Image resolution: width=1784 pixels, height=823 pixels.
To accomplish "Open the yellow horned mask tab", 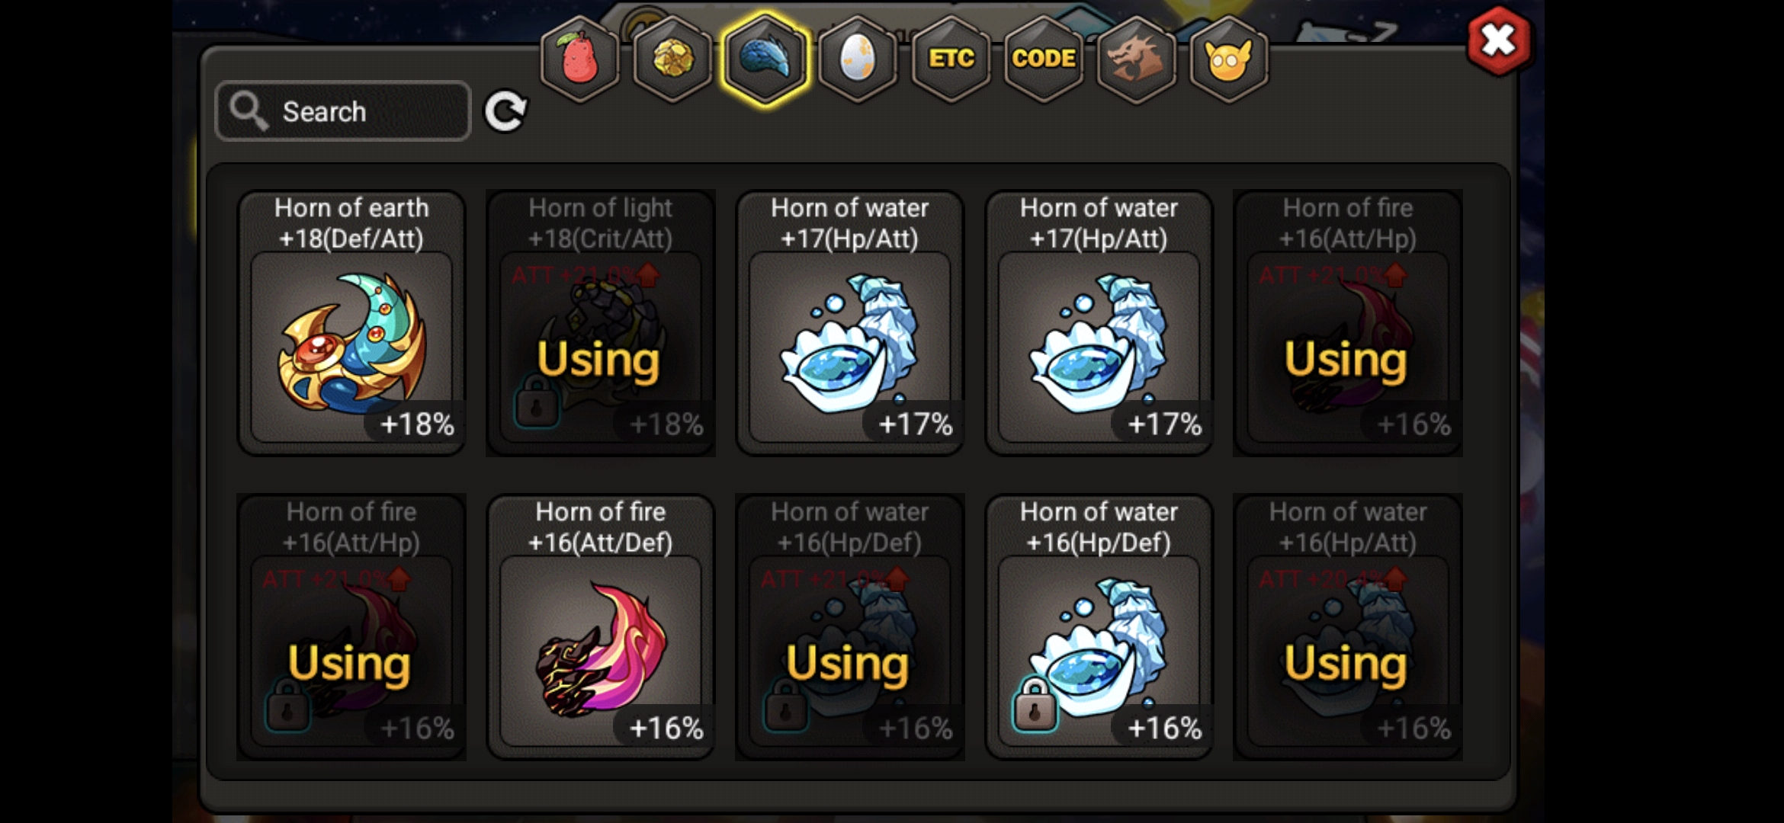I will coord(1229,59).
